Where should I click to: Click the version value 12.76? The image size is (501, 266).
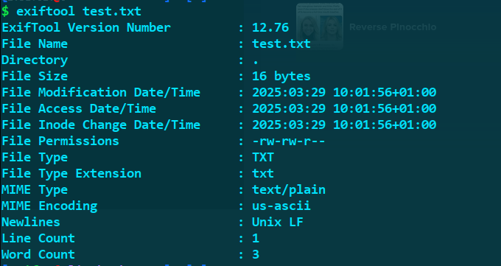(270, 27)
